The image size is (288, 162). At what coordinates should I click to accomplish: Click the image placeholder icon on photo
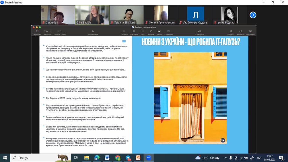tap(223, 140)
